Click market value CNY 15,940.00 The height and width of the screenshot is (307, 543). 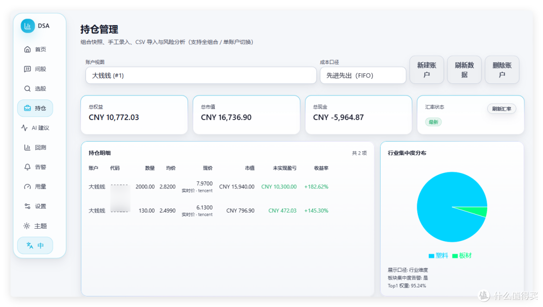[x=237, y=186]
